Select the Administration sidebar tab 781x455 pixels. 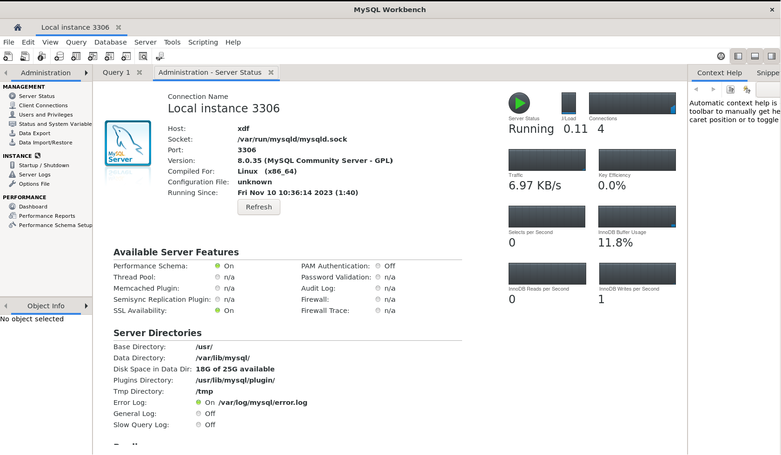(46, 73)
